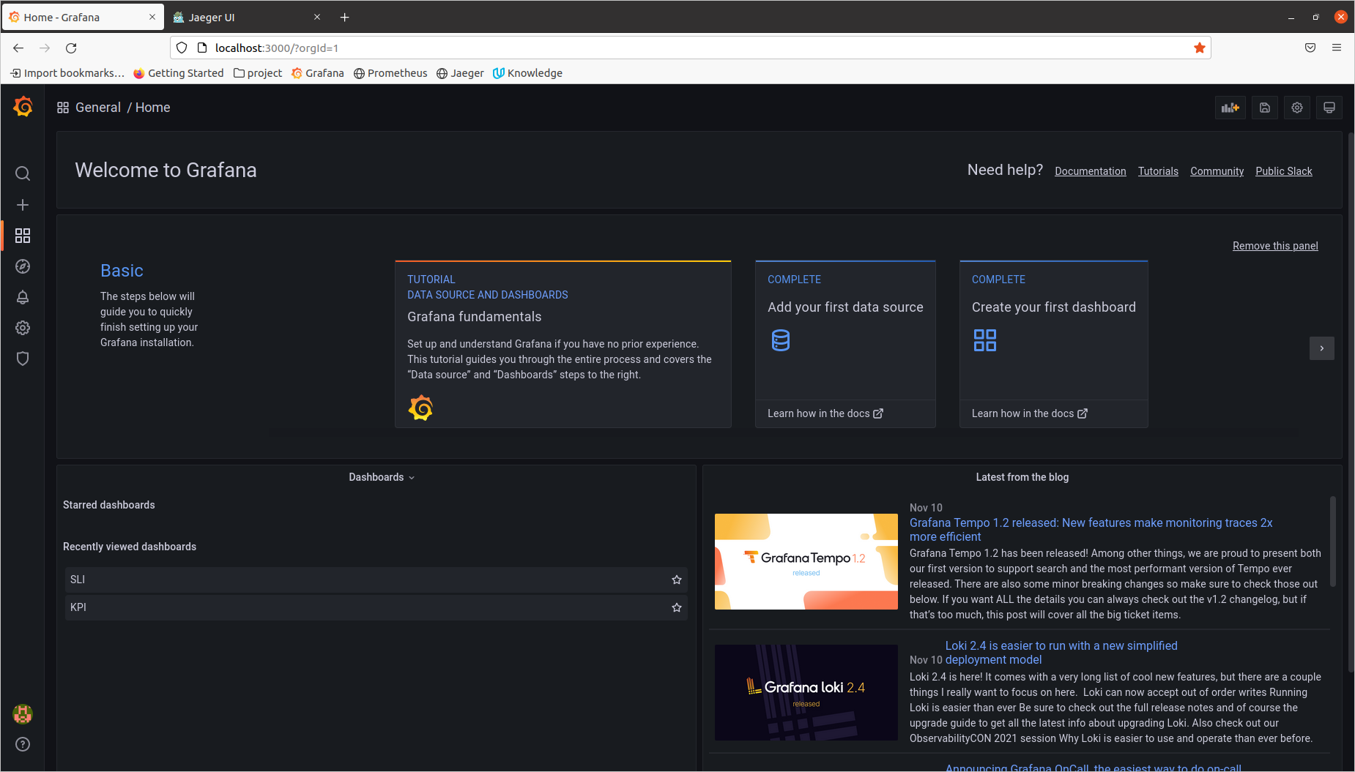
Task: Click the Grafana Tempo 1.2 thumbnail
Action: tap(806, 561)
